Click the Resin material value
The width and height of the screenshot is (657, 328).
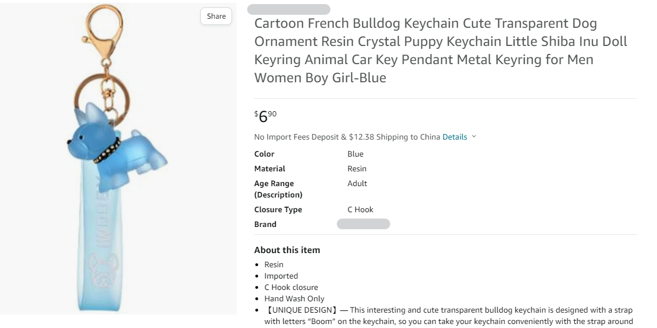(x=357, y=169)
